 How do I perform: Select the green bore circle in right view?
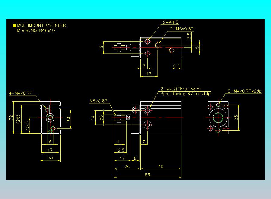click(x=218, y=118)
